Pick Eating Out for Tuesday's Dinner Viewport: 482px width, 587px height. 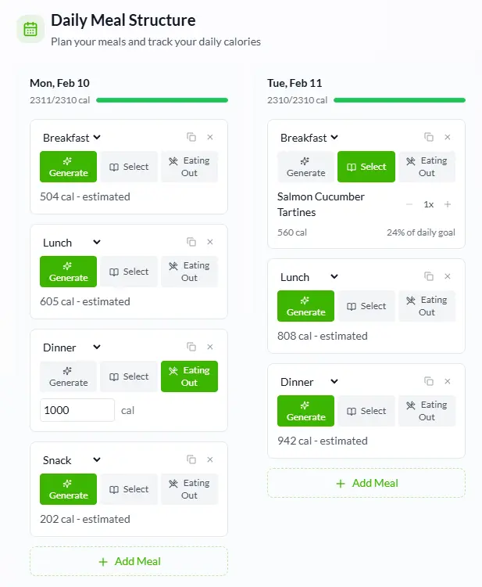point(427,411)
